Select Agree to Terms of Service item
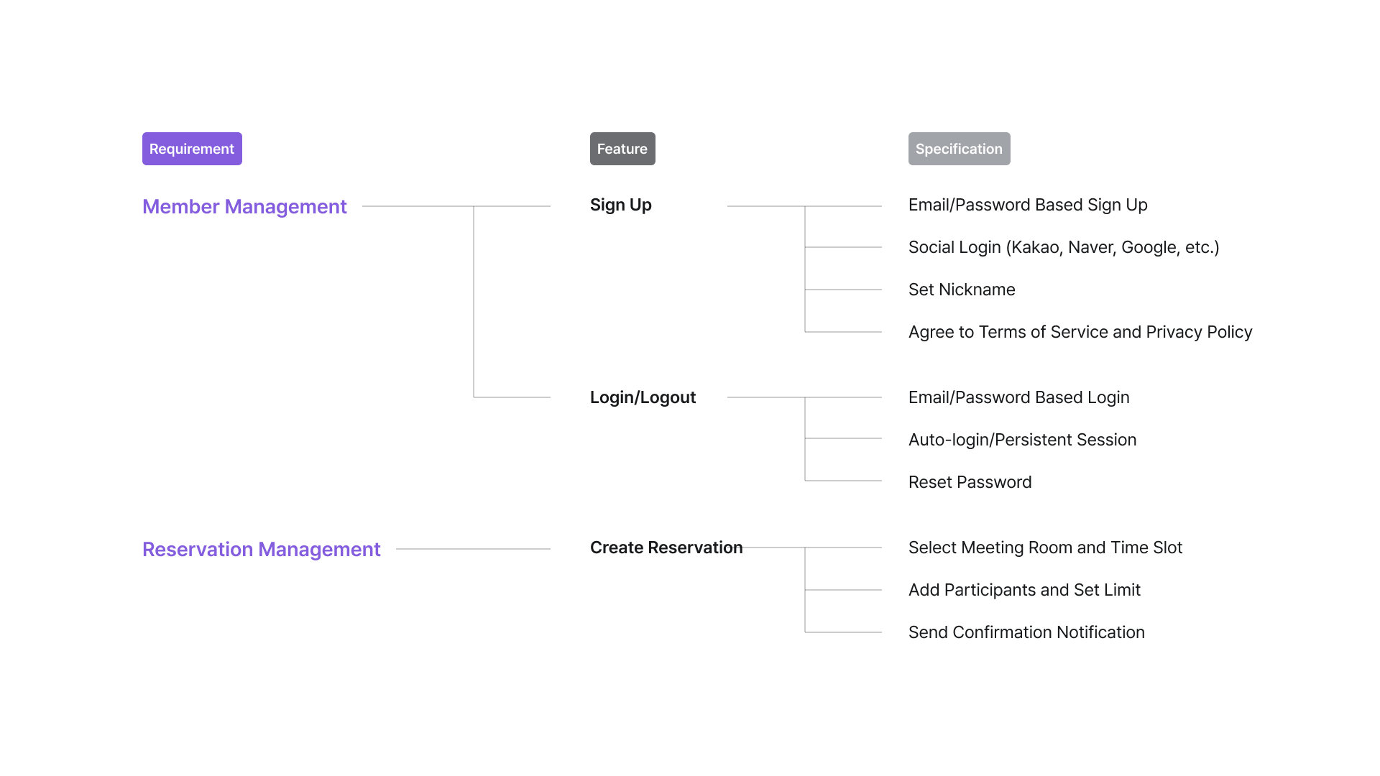The image size is (1380, 776). tap(1080, 333)
